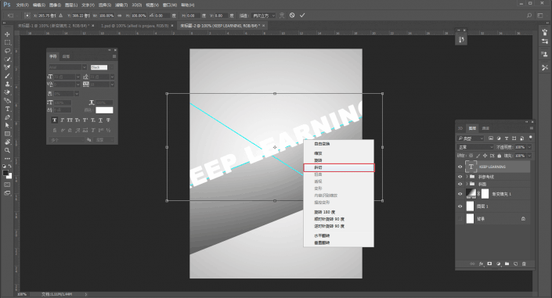
Task: Hide the gradient fill layer
Action: [x=460, y=194]
